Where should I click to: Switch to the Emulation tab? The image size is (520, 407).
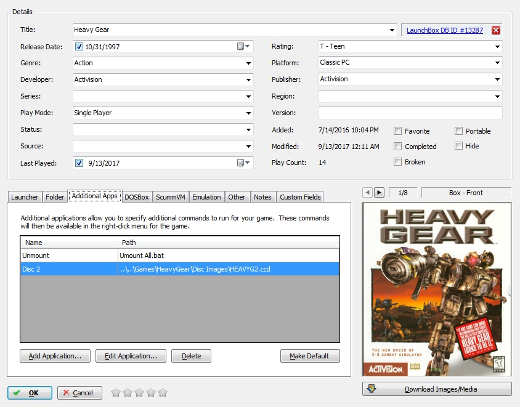[206, 197]
